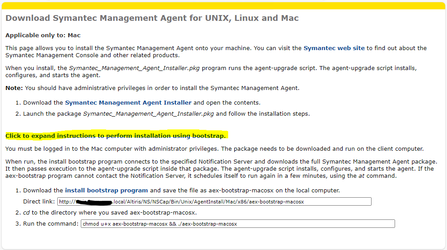Viewport: 447px width, 250px height.
Task: Click the 'Direct link:' label
Action: tap(39, 202)
